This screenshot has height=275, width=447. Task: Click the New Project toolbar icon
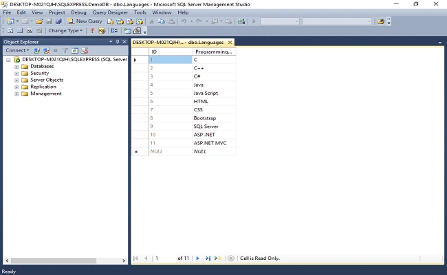[10, 21]
